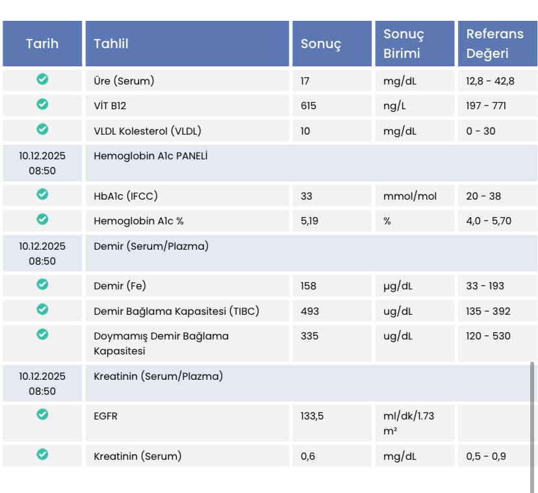
Task: Click the Sonuç Birimi column header
Action: point(415,44)
